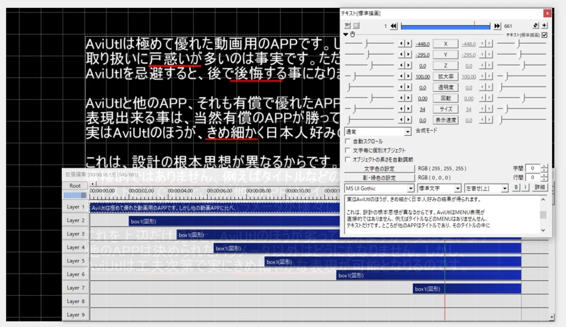Click the 拡大率 button
This screenshot has width=566, height=327.
tap(445, 77)
